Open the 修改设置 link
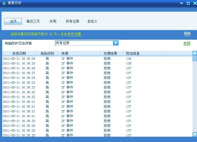Image resolution: width=197 pixels, height=142 pixels. (74, 34)
